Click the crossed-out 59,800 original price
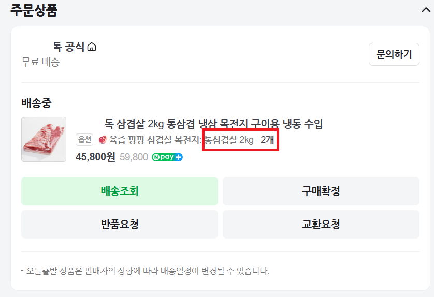 (134, 157)
